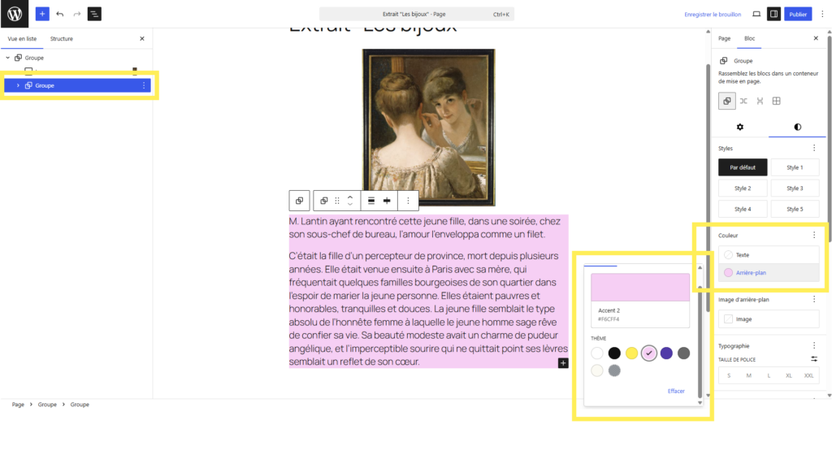Save the draft with Enregistrer le brouillon

click(x=713, y=15)
